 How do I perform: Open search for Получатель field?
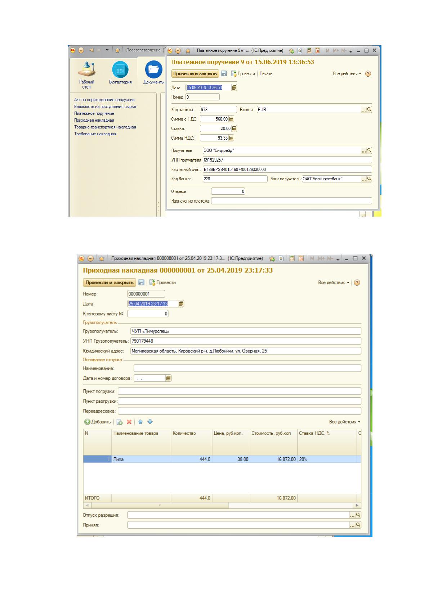point(369,150)
